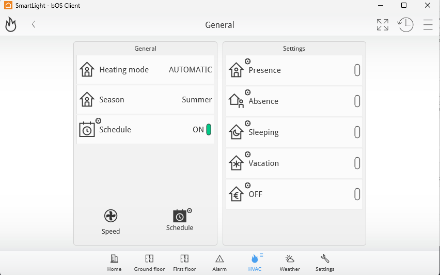
Task: Open the Speed fan icon
Action: [x=111, y=216]
